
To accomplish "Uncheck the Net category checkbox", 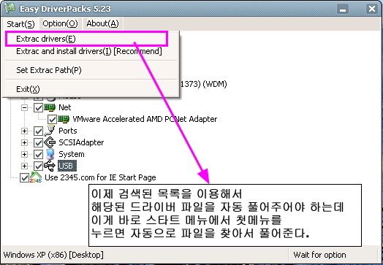I will click(x=38, y=107).
